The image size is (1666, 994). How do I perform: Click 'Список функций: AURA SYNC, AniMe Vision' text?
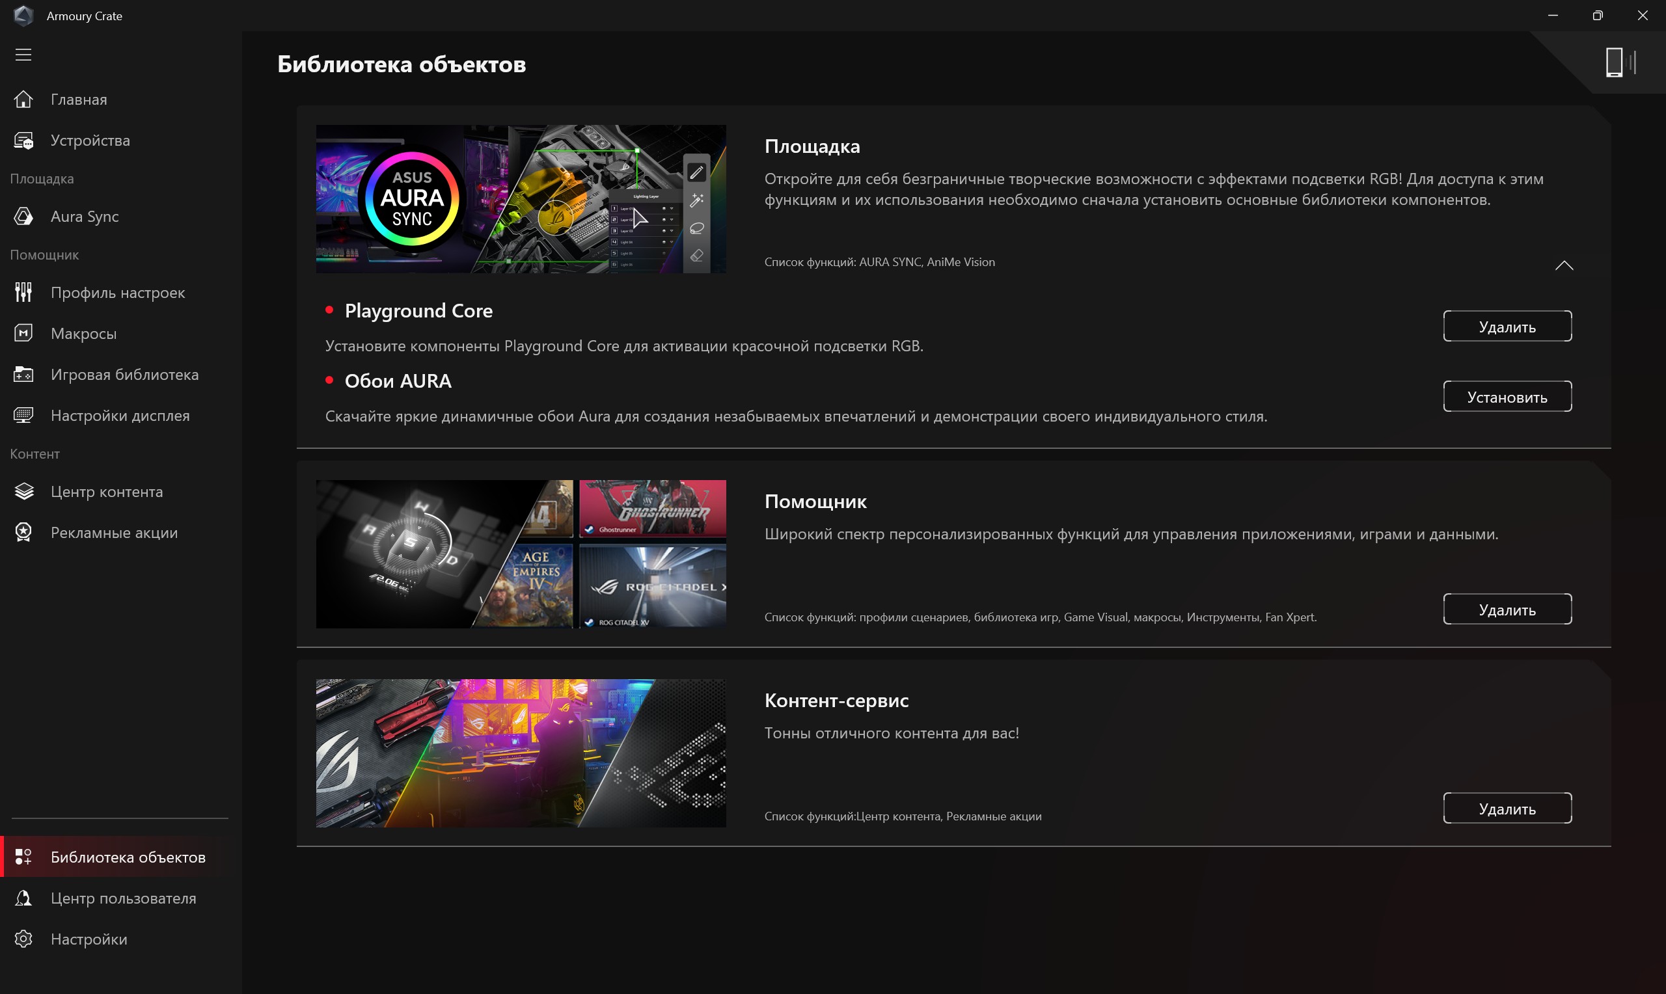(880, 262)
